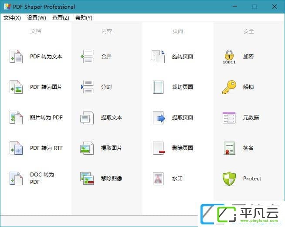
Task: Click the PDF 转为图片 icon
Action: click(16, 87)
